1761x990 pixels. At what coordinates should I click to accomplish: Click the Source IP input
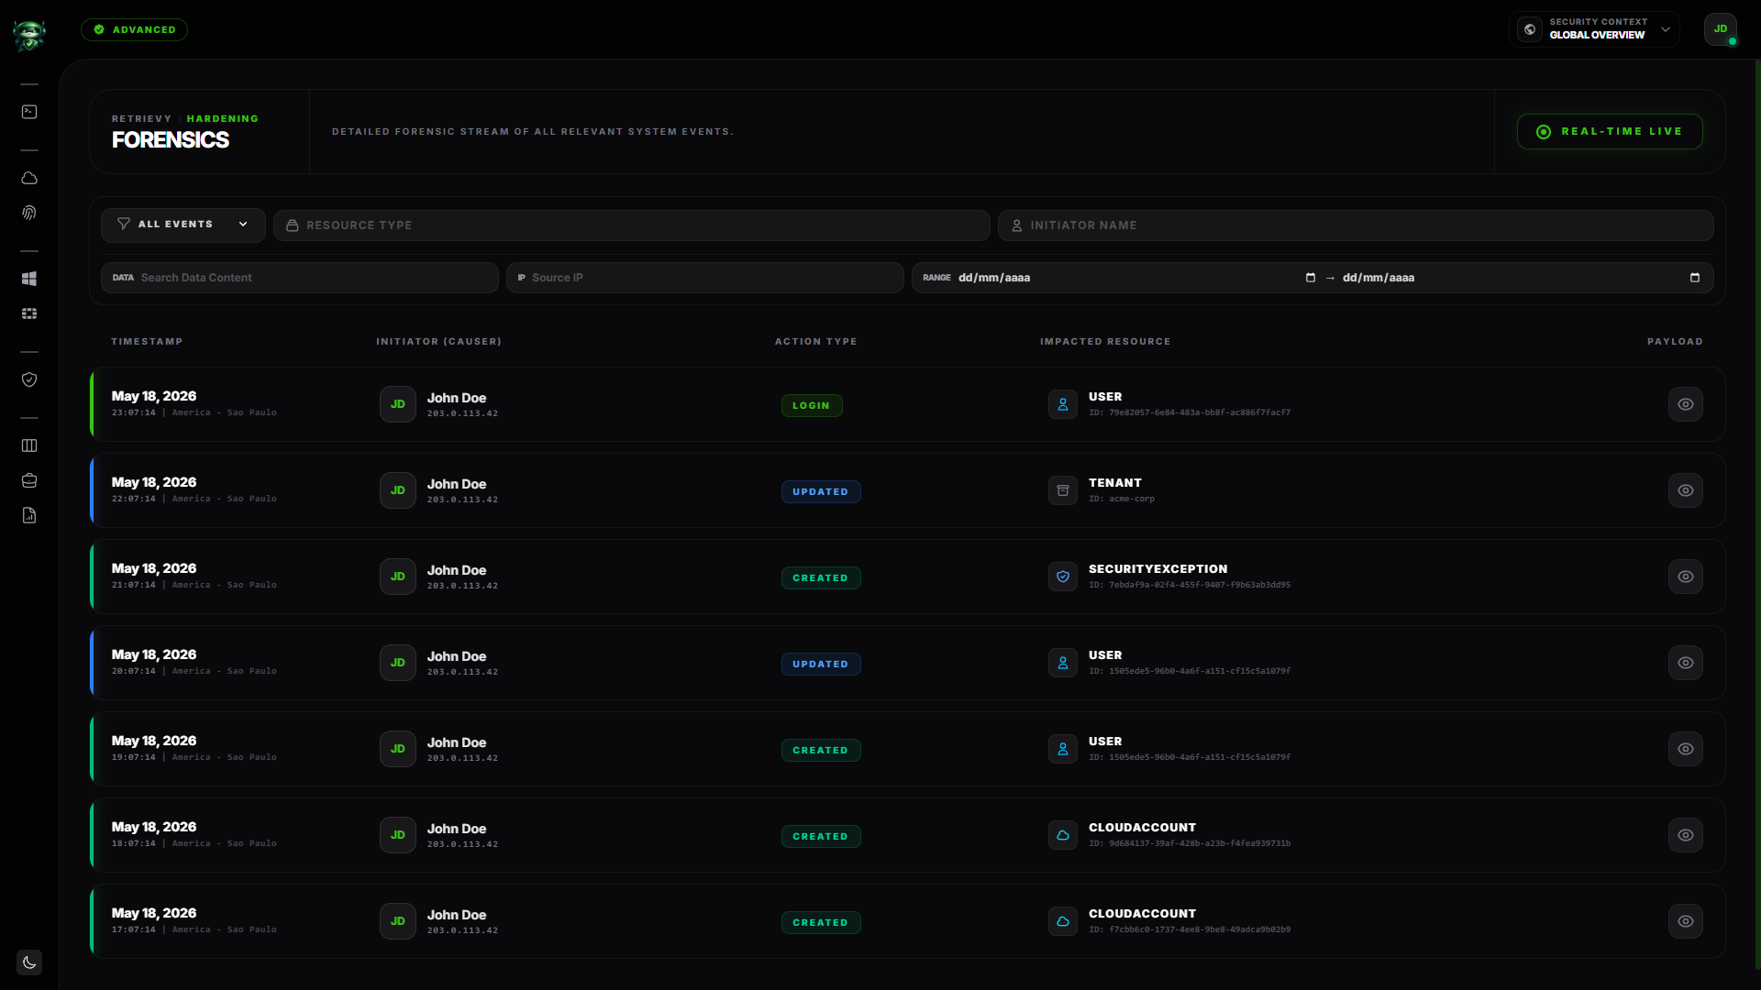pos(705,278)
